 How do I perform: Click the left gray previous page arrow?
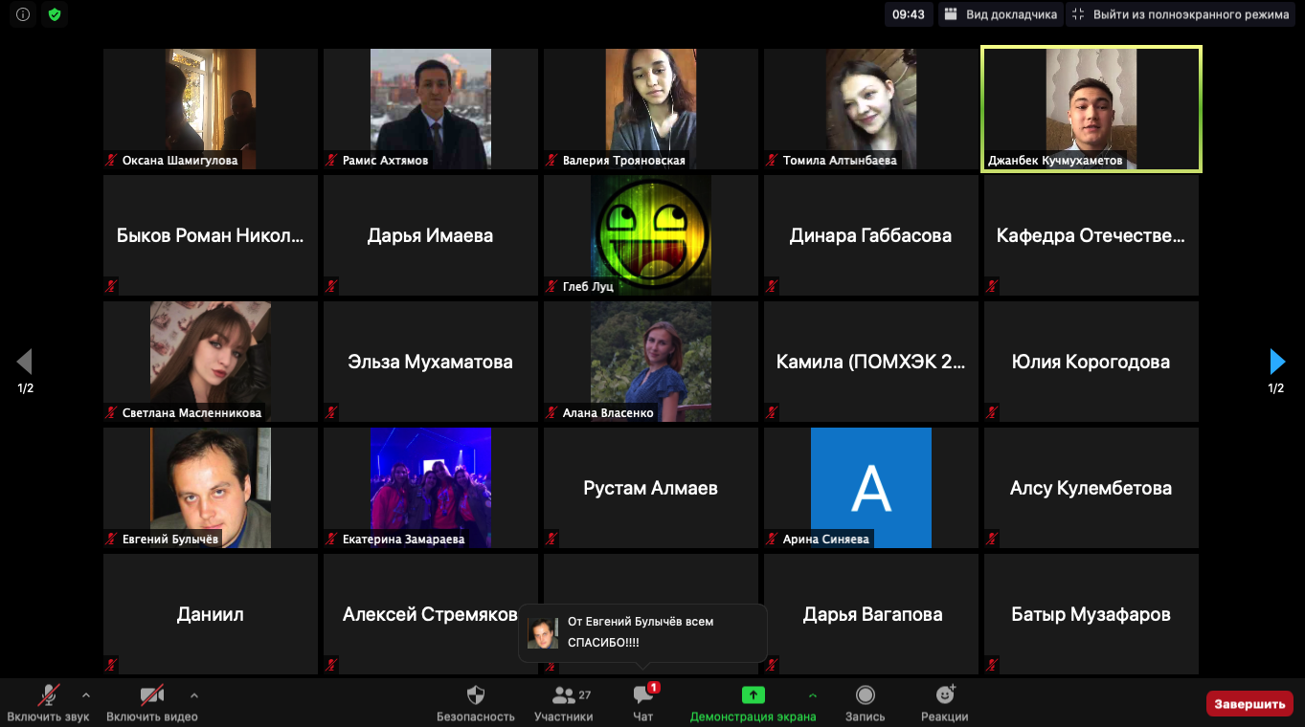25,361
